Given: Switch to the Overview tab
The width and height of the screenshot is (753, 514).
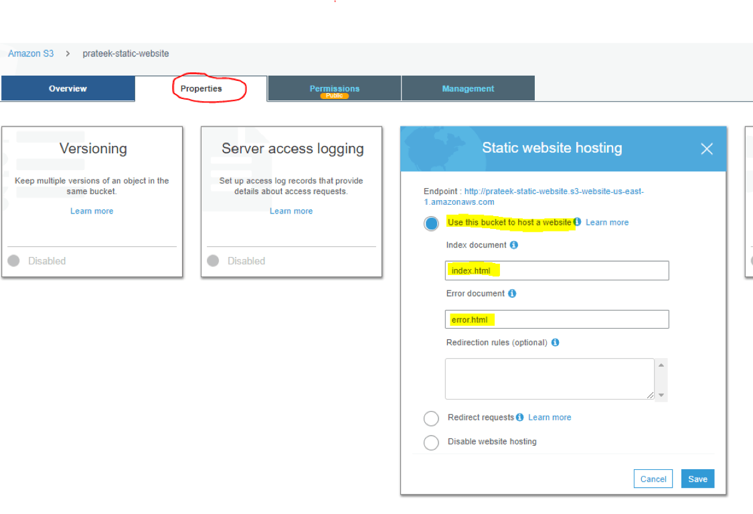Looking at the screenshot, I should (x=68, y=89).
